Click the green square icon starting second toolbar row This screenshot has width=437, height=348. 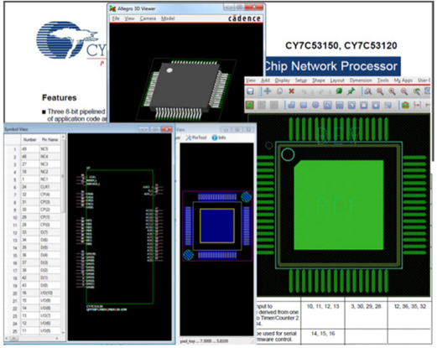(x=250, y=105)
